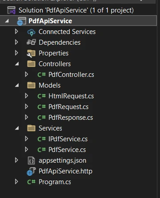
Task: Select the PdfApiService project name
Action: 50,21
